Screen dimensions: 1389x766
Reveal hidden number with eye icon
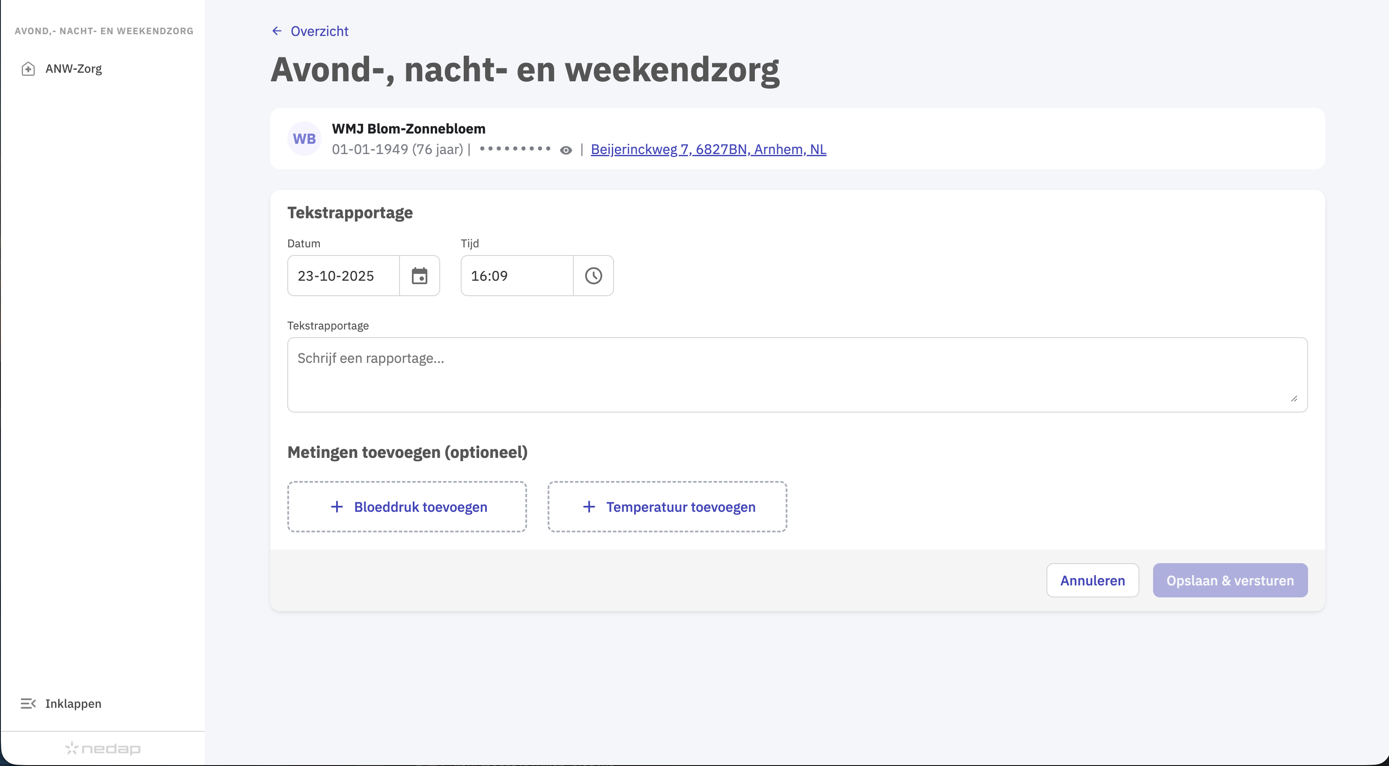point(566,150)
